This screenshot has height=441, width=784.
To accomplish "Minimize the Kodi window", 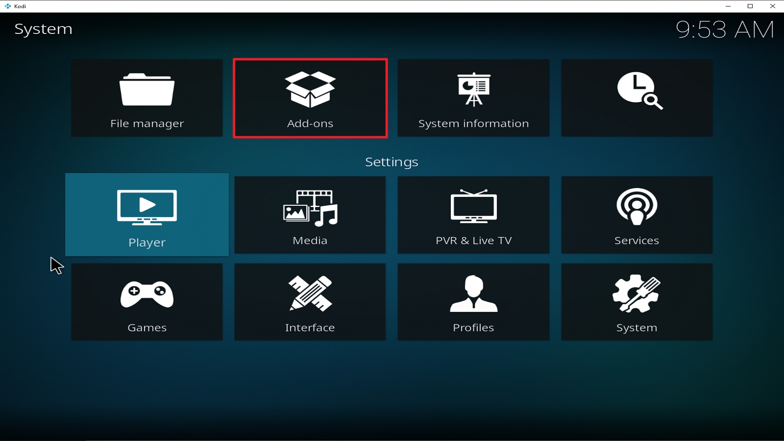I will 728,6.
